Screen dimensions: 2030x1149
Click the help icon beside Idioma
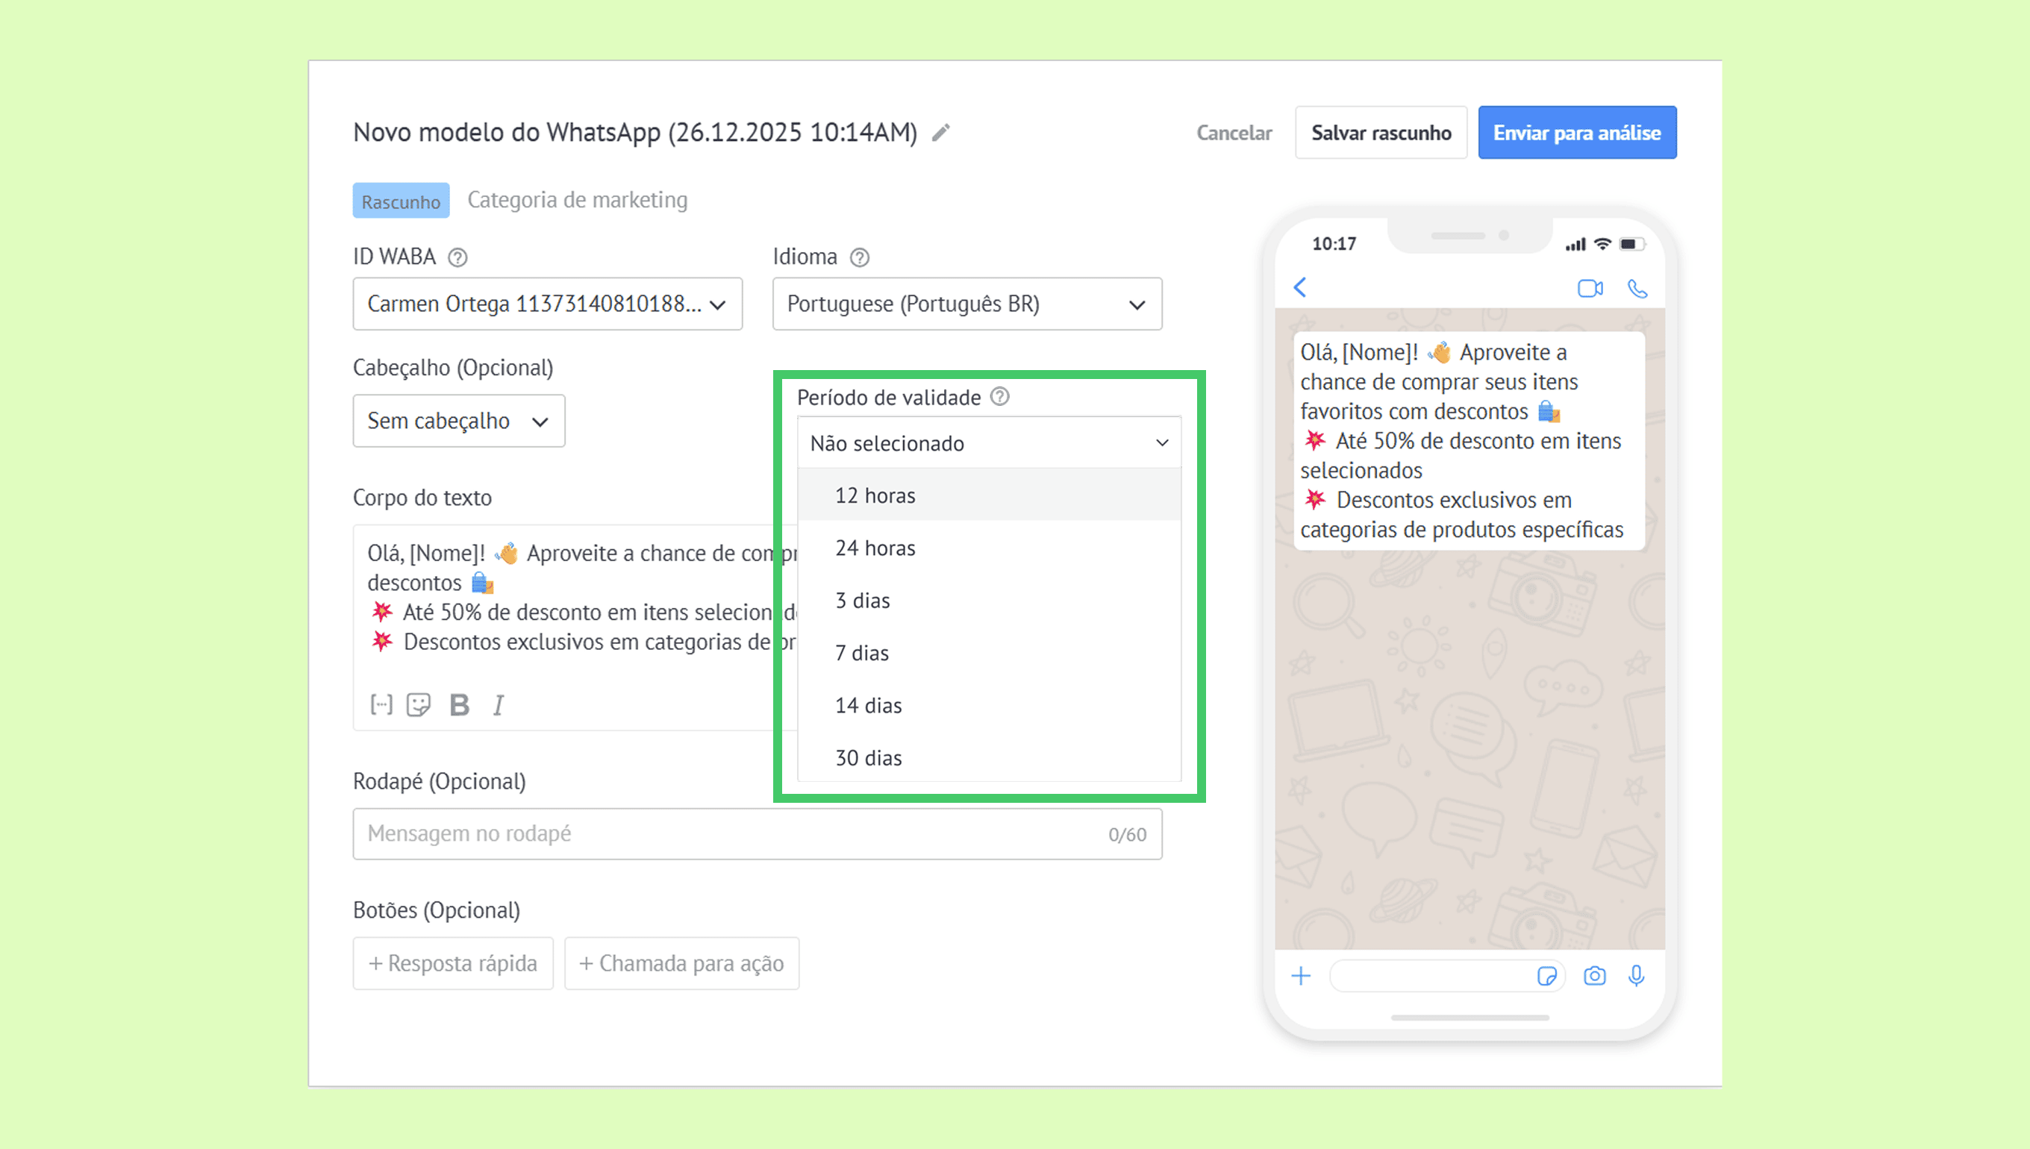pyautogui.click(x=860, y=257)
